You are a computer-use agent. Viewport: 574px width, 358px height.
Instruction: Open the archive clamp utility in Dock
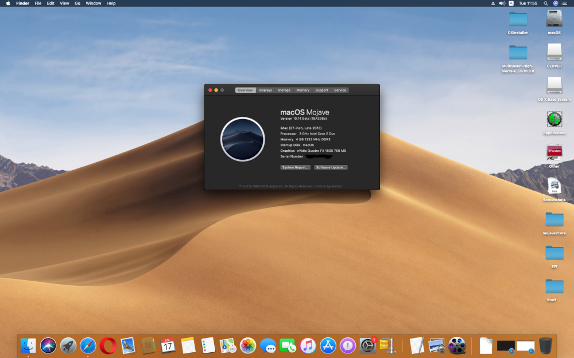387,345
